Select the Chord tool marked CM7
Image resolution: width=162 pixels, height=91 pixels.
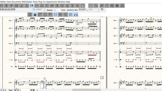[62, 6]
